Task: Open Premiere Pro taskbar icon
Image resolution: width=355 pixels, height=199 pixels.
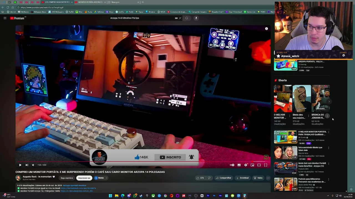Action: [x=208, y=196]
